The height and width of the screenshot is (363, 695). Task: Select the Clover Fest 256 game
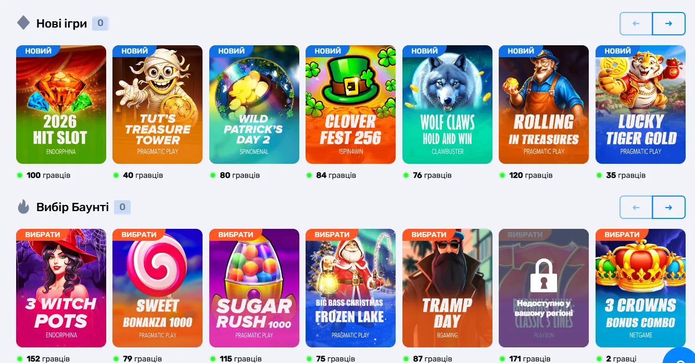pos(350,105)
